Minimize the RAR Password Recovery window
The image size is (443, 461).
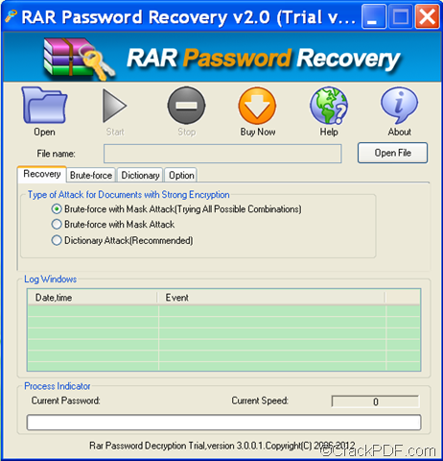click(374, 16)
